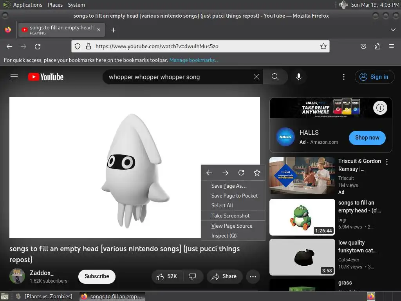The image size is (401, 301).
Task: Start voice search with microphone icon
Action: 299,77
